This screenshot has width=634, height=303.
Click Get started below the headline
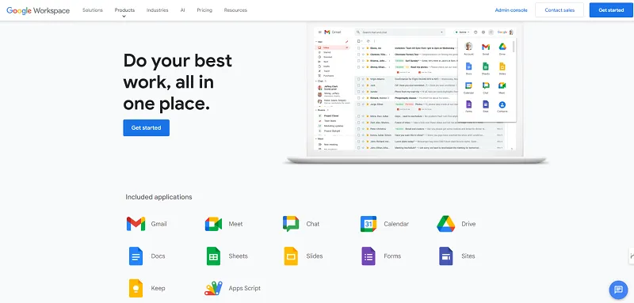pos(146,127)
